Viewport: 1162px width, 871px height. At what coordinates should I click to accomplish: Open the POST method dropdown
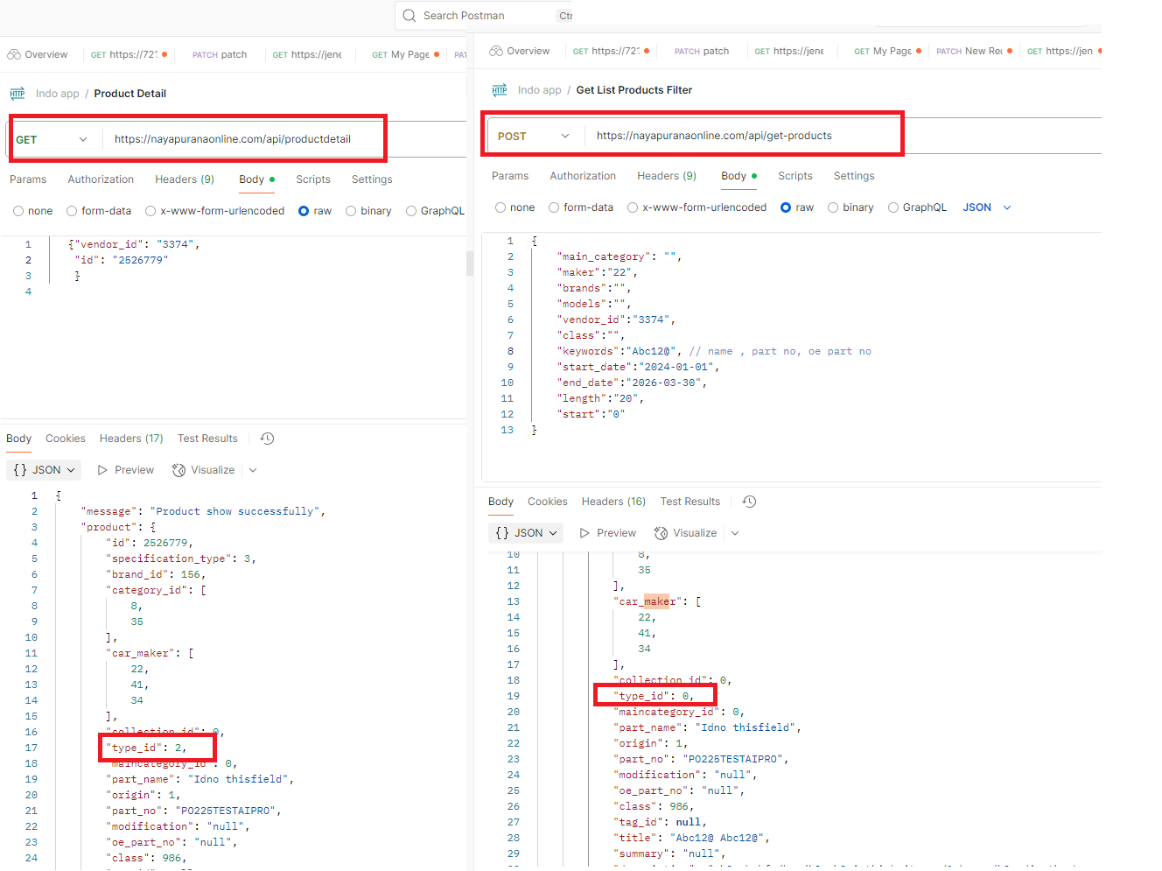tap(533, 136)
